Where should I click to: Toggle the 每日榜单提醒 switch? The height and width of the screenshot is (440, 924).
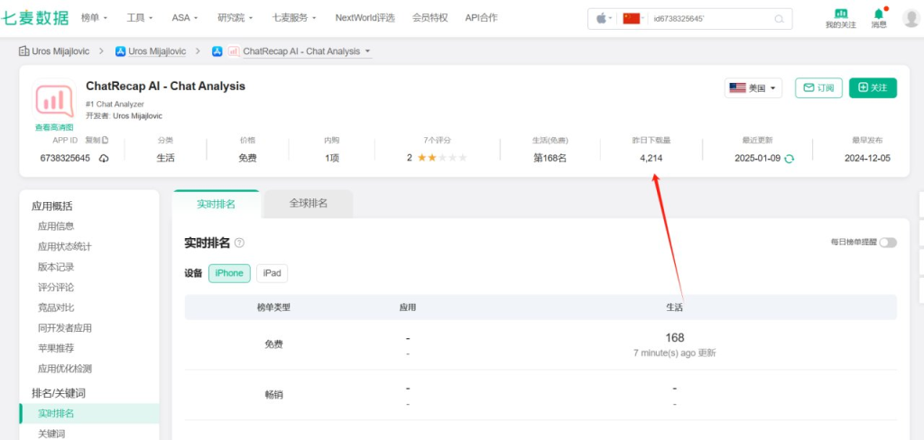pos(888,243)
